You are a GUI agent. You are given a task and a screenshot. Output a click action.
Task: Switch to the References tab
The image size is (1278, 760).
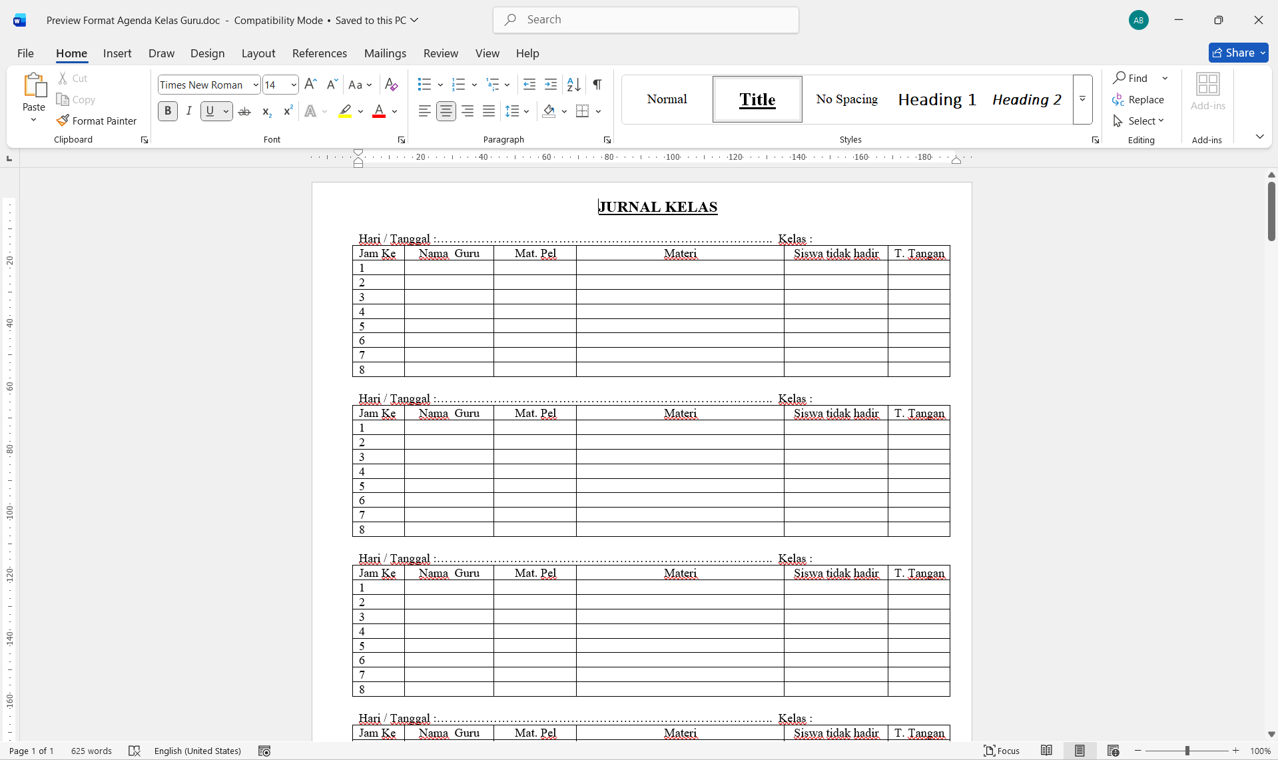coord(319,53)
